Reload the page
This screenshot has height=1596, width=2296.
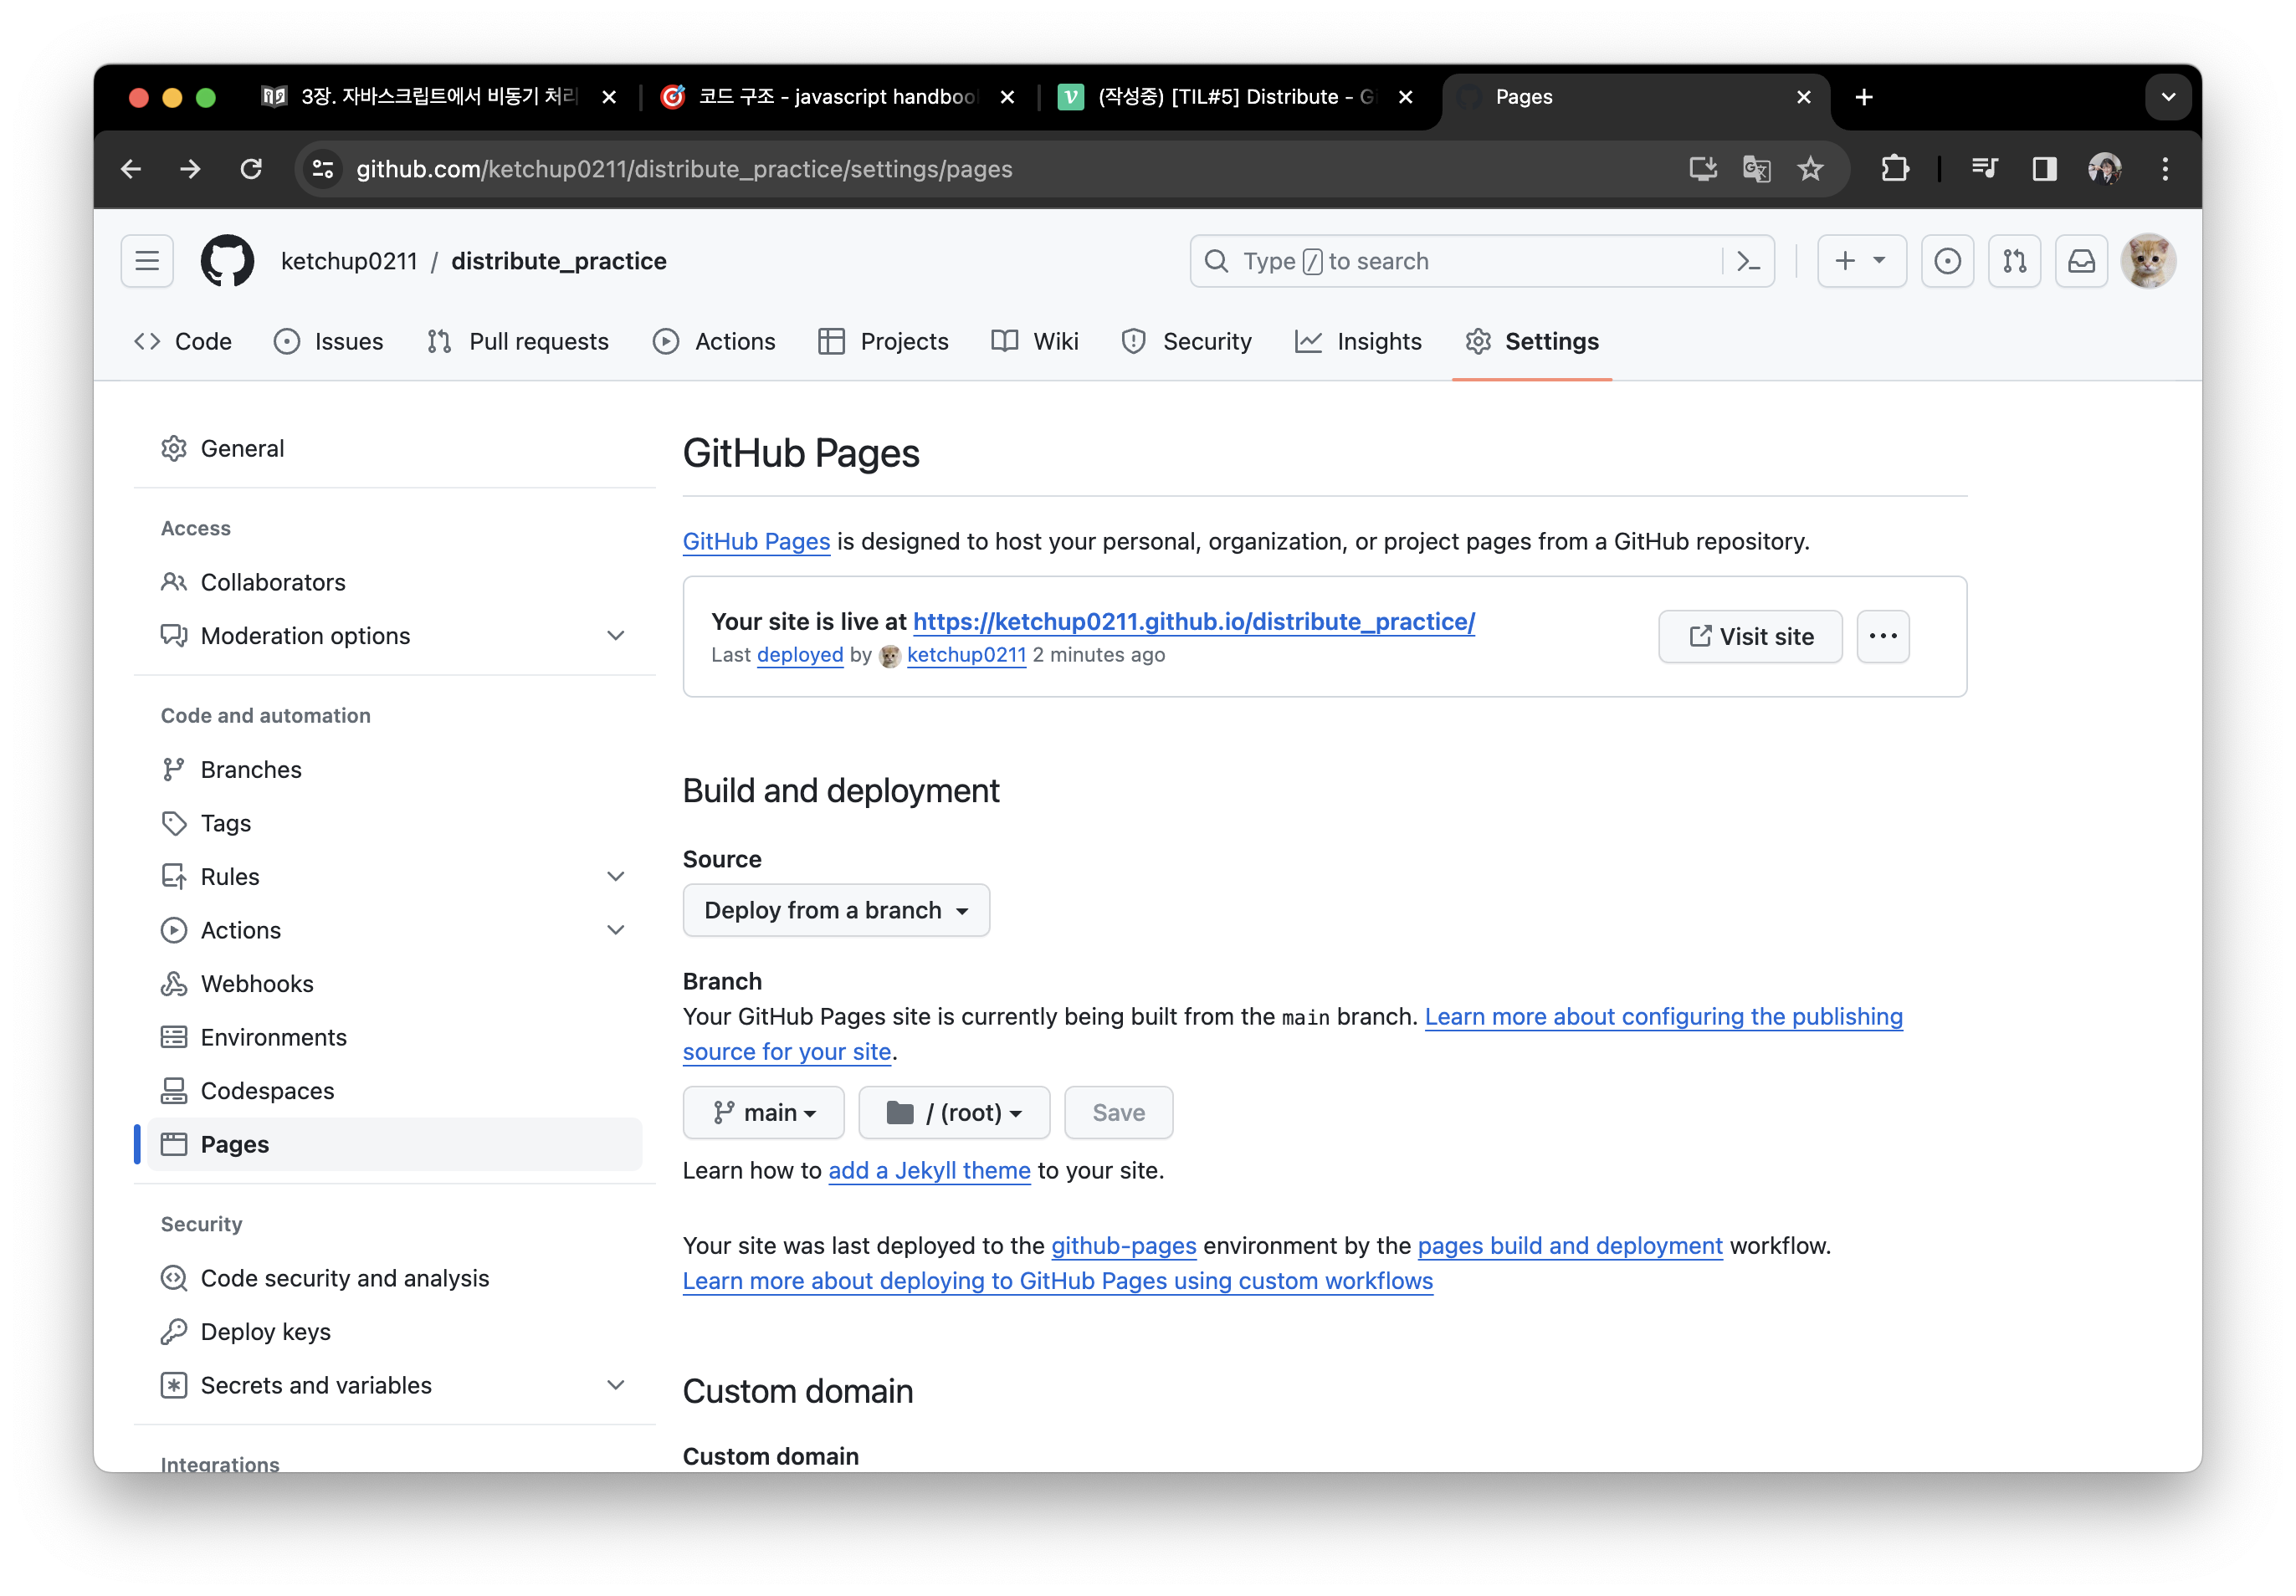pyautogui.click(x=251, y=169)
